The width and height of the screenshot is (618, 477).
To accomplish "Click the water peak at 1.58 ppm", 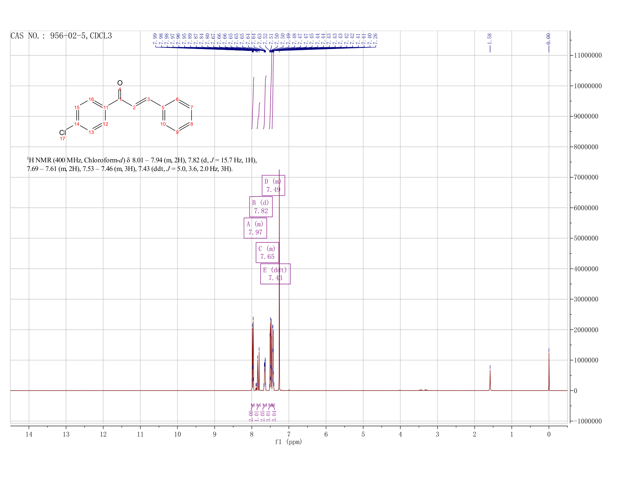I will (x=490, y=380).
